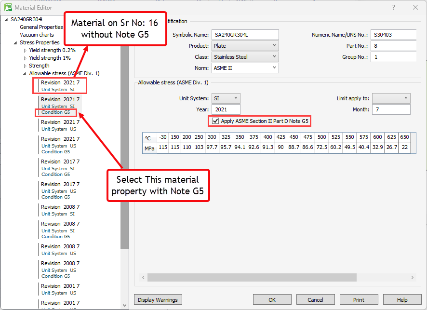Expand the Yield strength 1% node
The height and width of the screenshot is (310, 427).
(25, 58)
